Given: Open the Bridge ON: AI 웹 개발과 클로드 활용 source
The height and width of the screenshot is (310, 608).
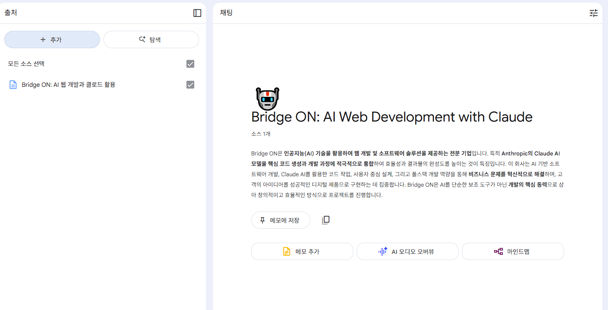Looking at the screenshot, I should [x=69, y=85].
